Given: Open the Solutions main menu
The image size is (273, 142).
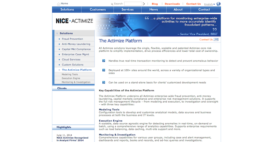Looking at the screenshot, I should (67, 10).
